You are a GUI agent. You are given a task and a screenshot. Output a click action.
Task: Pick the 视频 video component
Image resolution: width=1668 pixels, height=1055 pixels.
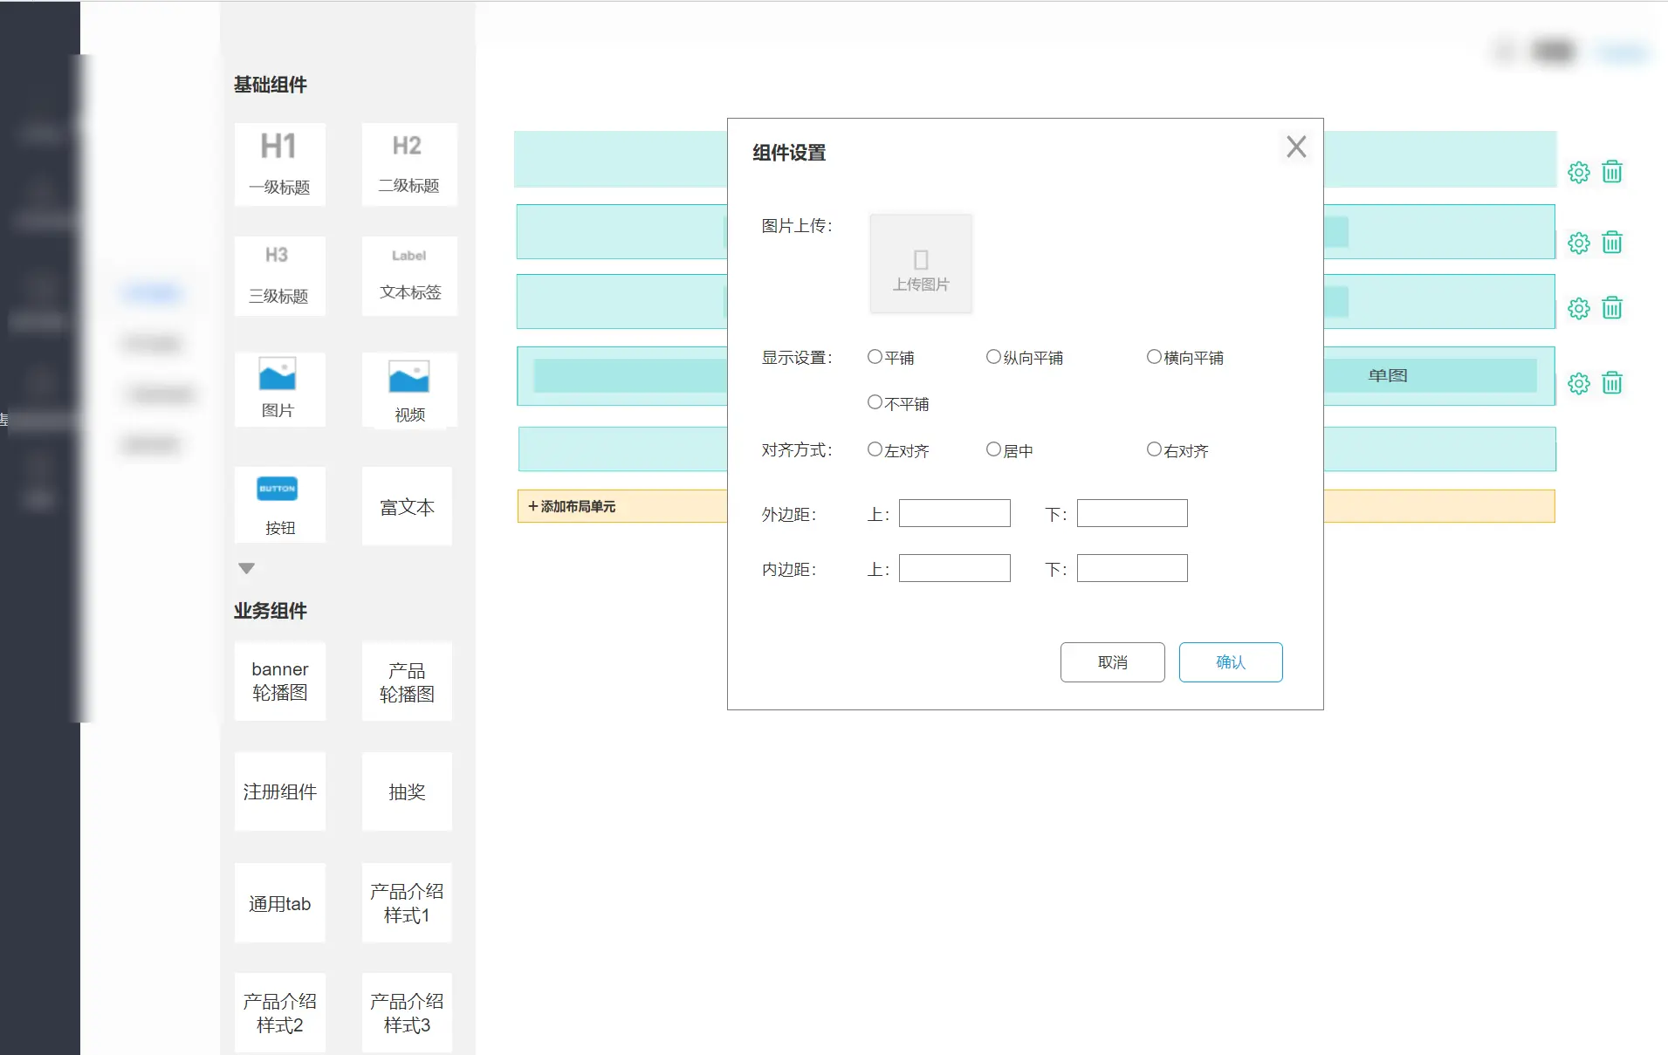tap(408, 390)
